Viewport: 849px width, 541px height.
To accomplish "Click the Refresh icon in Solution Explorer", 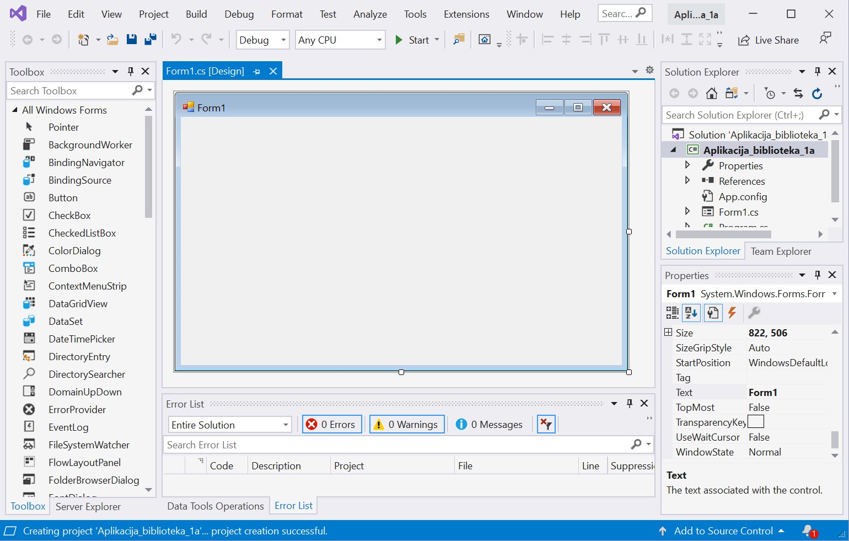I will [817, 94].
